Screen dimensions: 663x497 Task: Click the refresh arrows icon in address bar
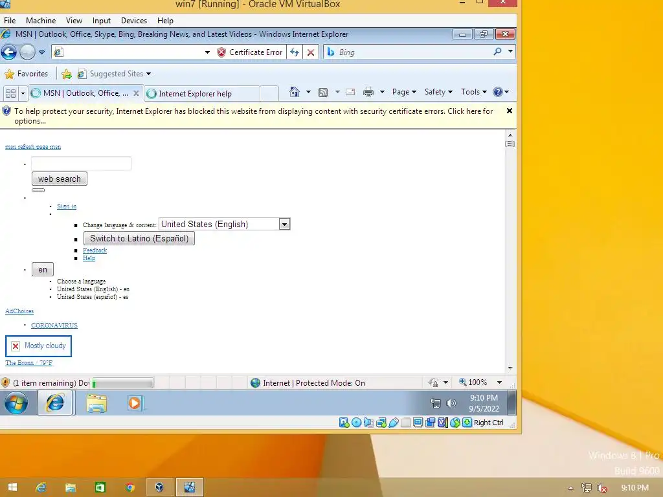295,52
